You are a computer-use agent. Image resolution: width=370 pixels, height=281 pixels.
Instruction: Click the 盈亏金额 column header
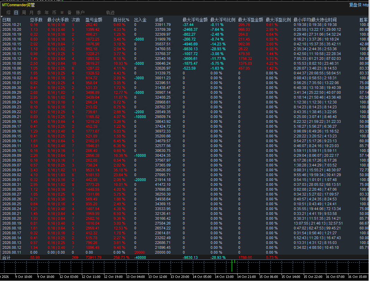pyautogui.click(x=94, y=20)
